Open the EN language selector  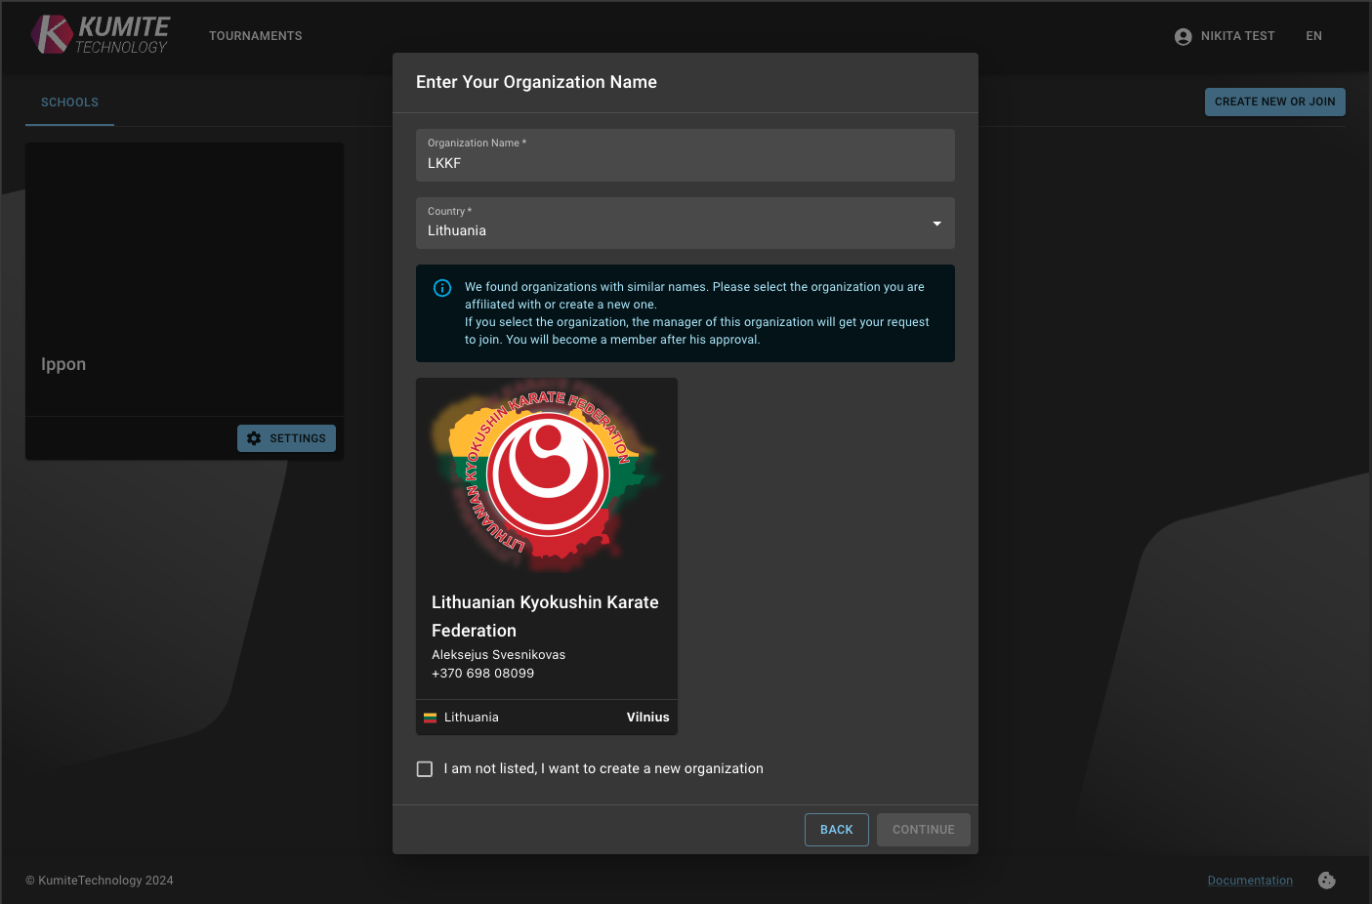point(1313,36)
